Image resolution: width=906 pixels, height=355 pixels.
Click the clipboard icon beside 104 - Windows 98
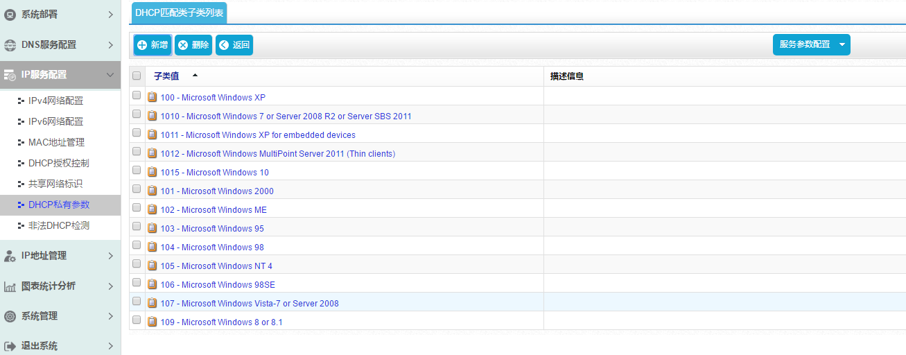[153, 247]
